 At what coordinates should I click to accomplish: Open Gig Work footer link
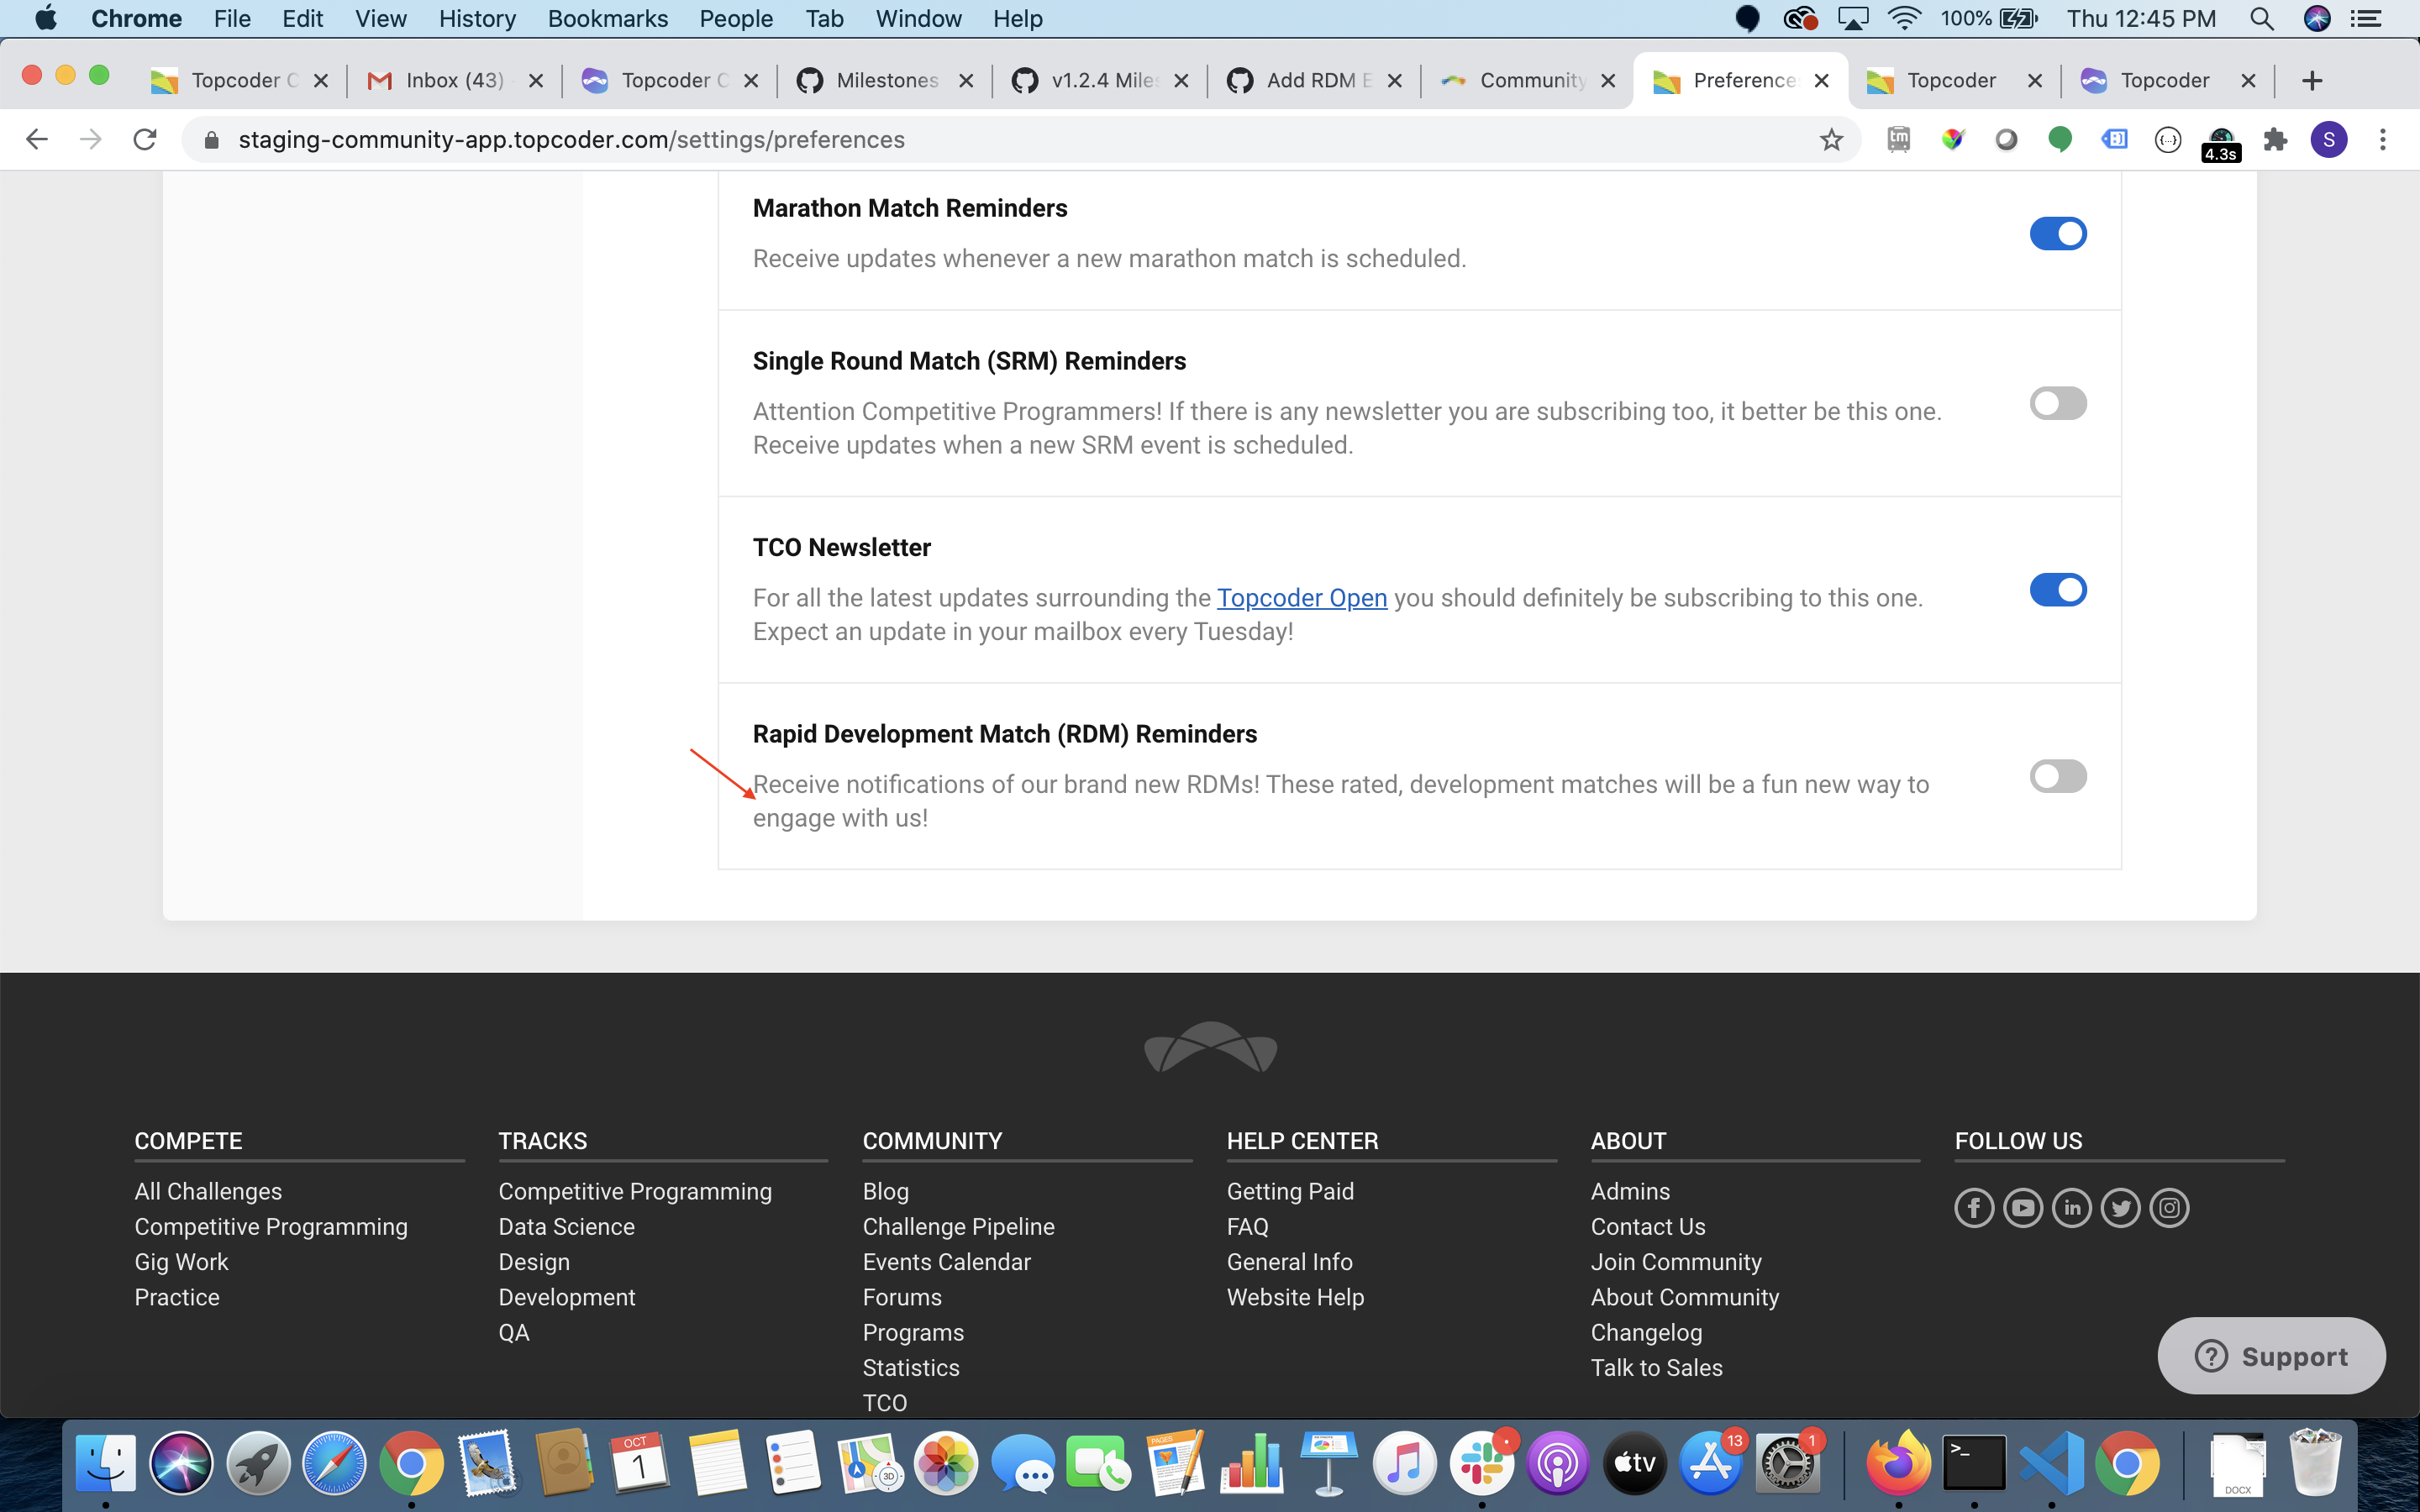[181, 1262]
